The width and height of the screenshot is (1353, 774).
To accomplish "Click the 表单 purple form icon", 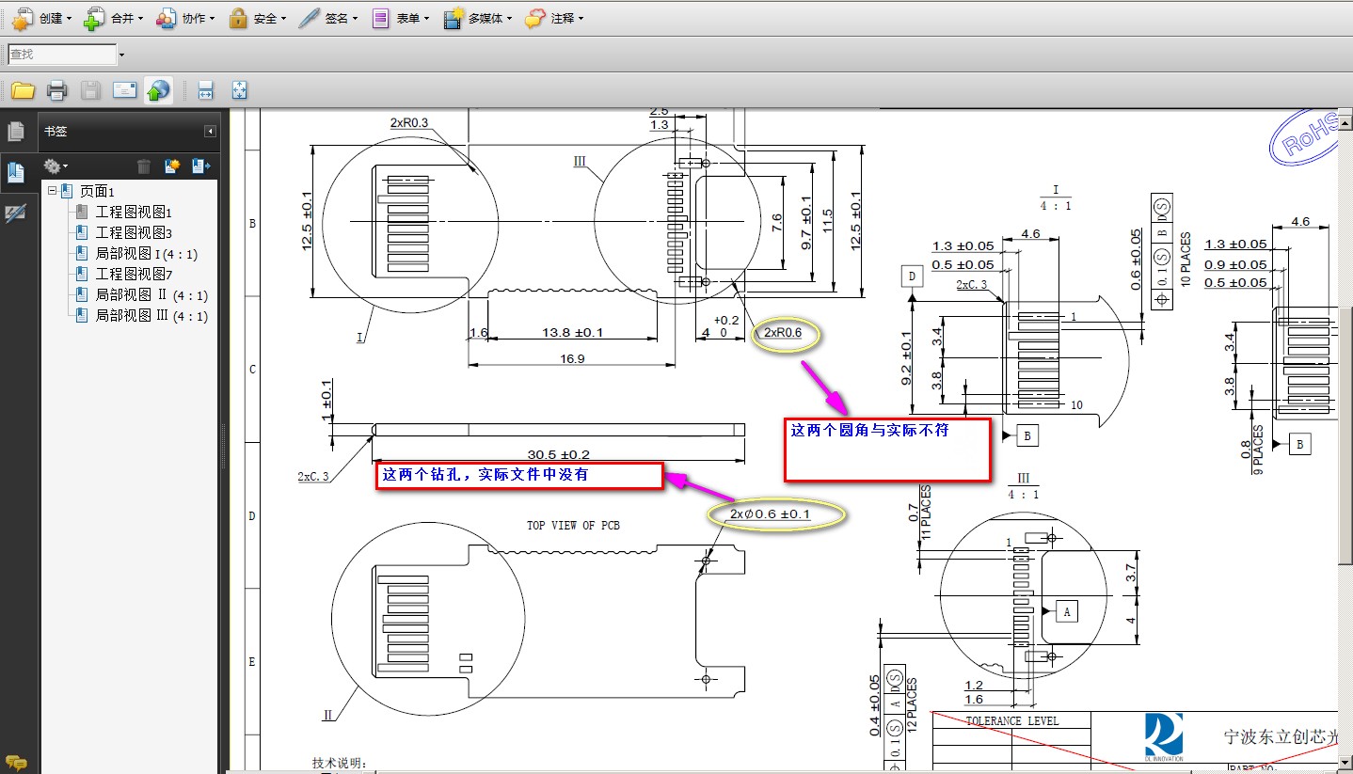I will 381,18.
